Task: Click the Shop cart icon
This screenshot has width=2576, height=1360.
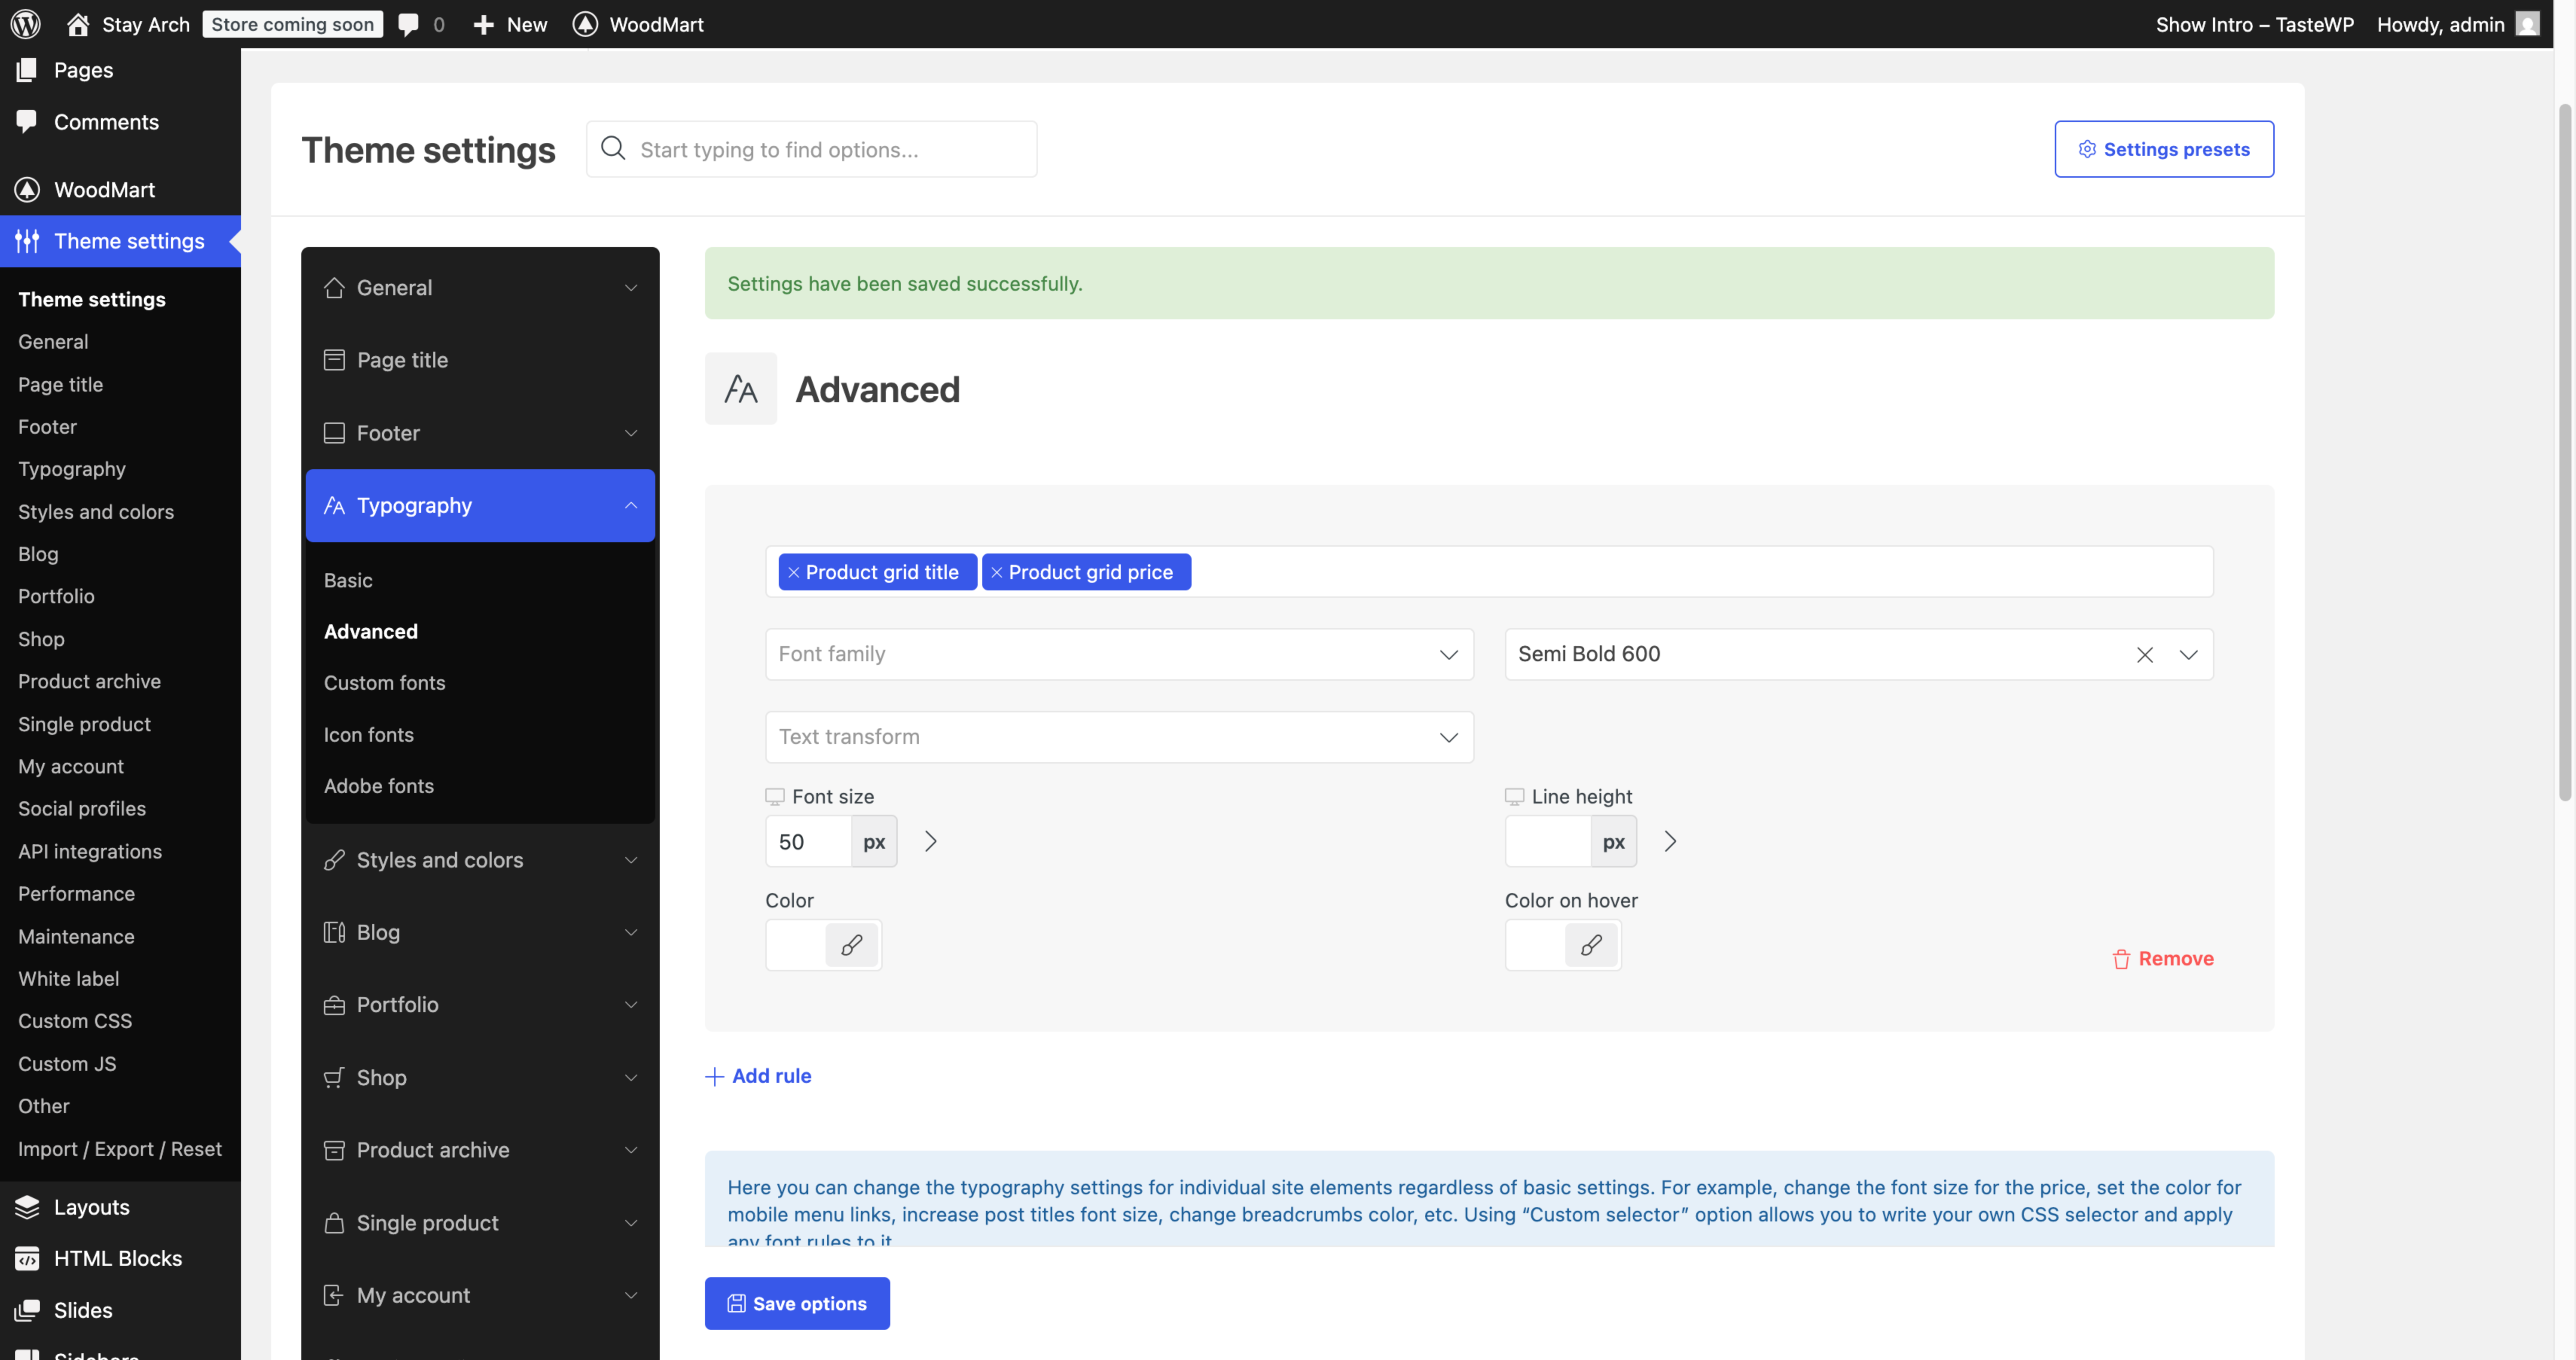Action: 334,1078
